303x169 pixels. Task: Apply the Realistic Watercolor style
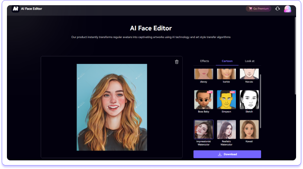click(226, 129)
